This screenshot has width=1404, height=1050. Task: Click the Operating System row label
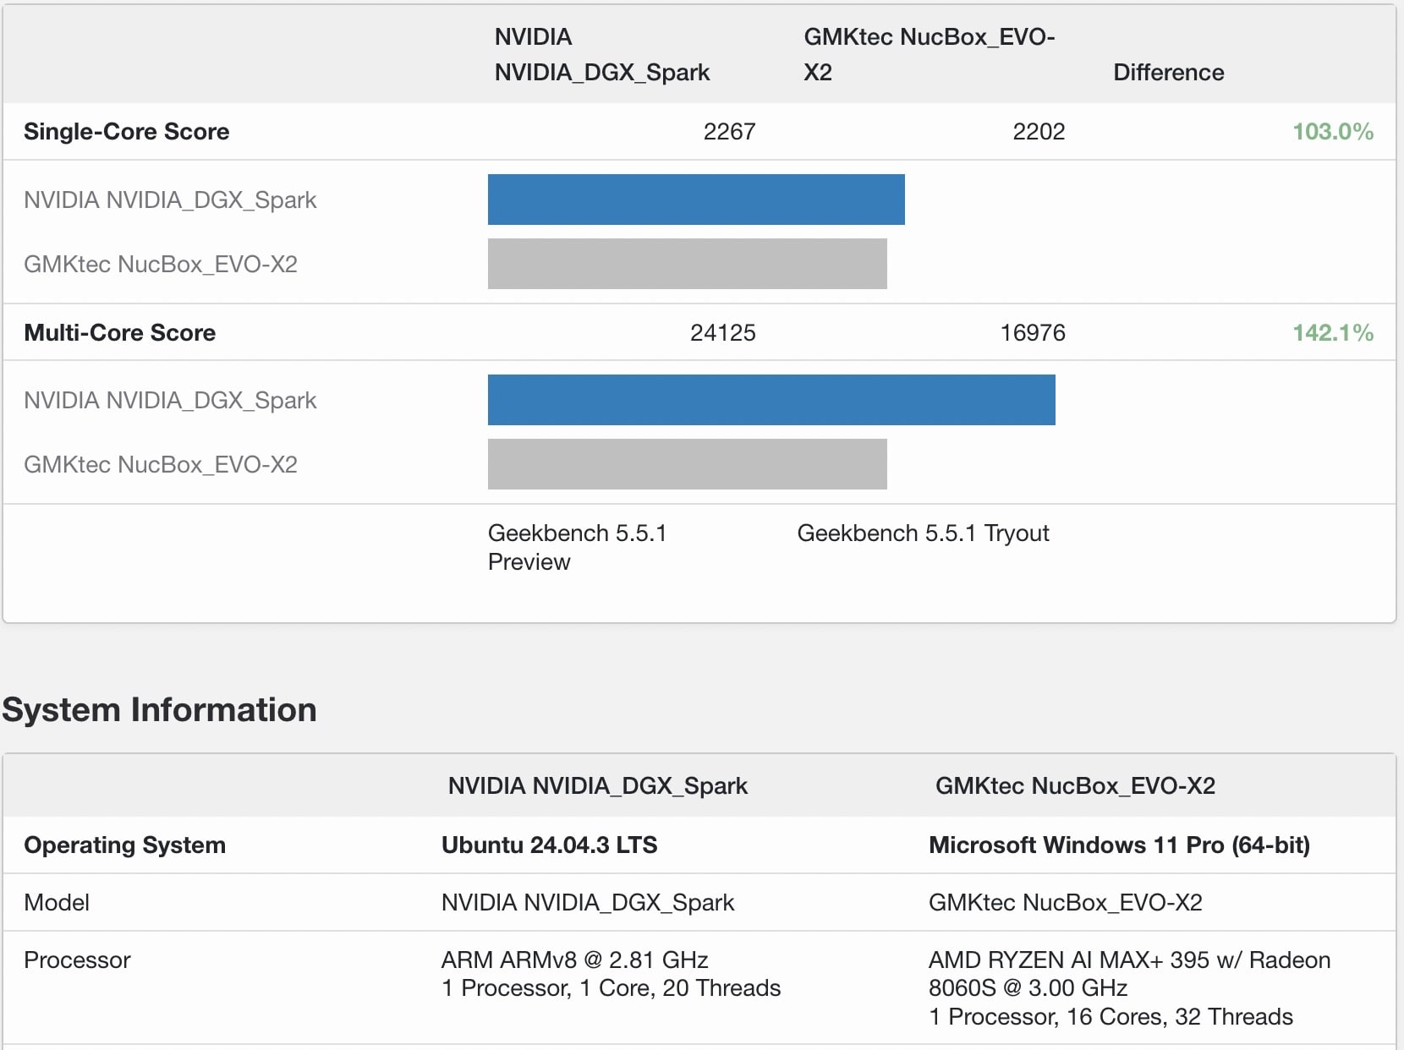click(x=125, y=845)
